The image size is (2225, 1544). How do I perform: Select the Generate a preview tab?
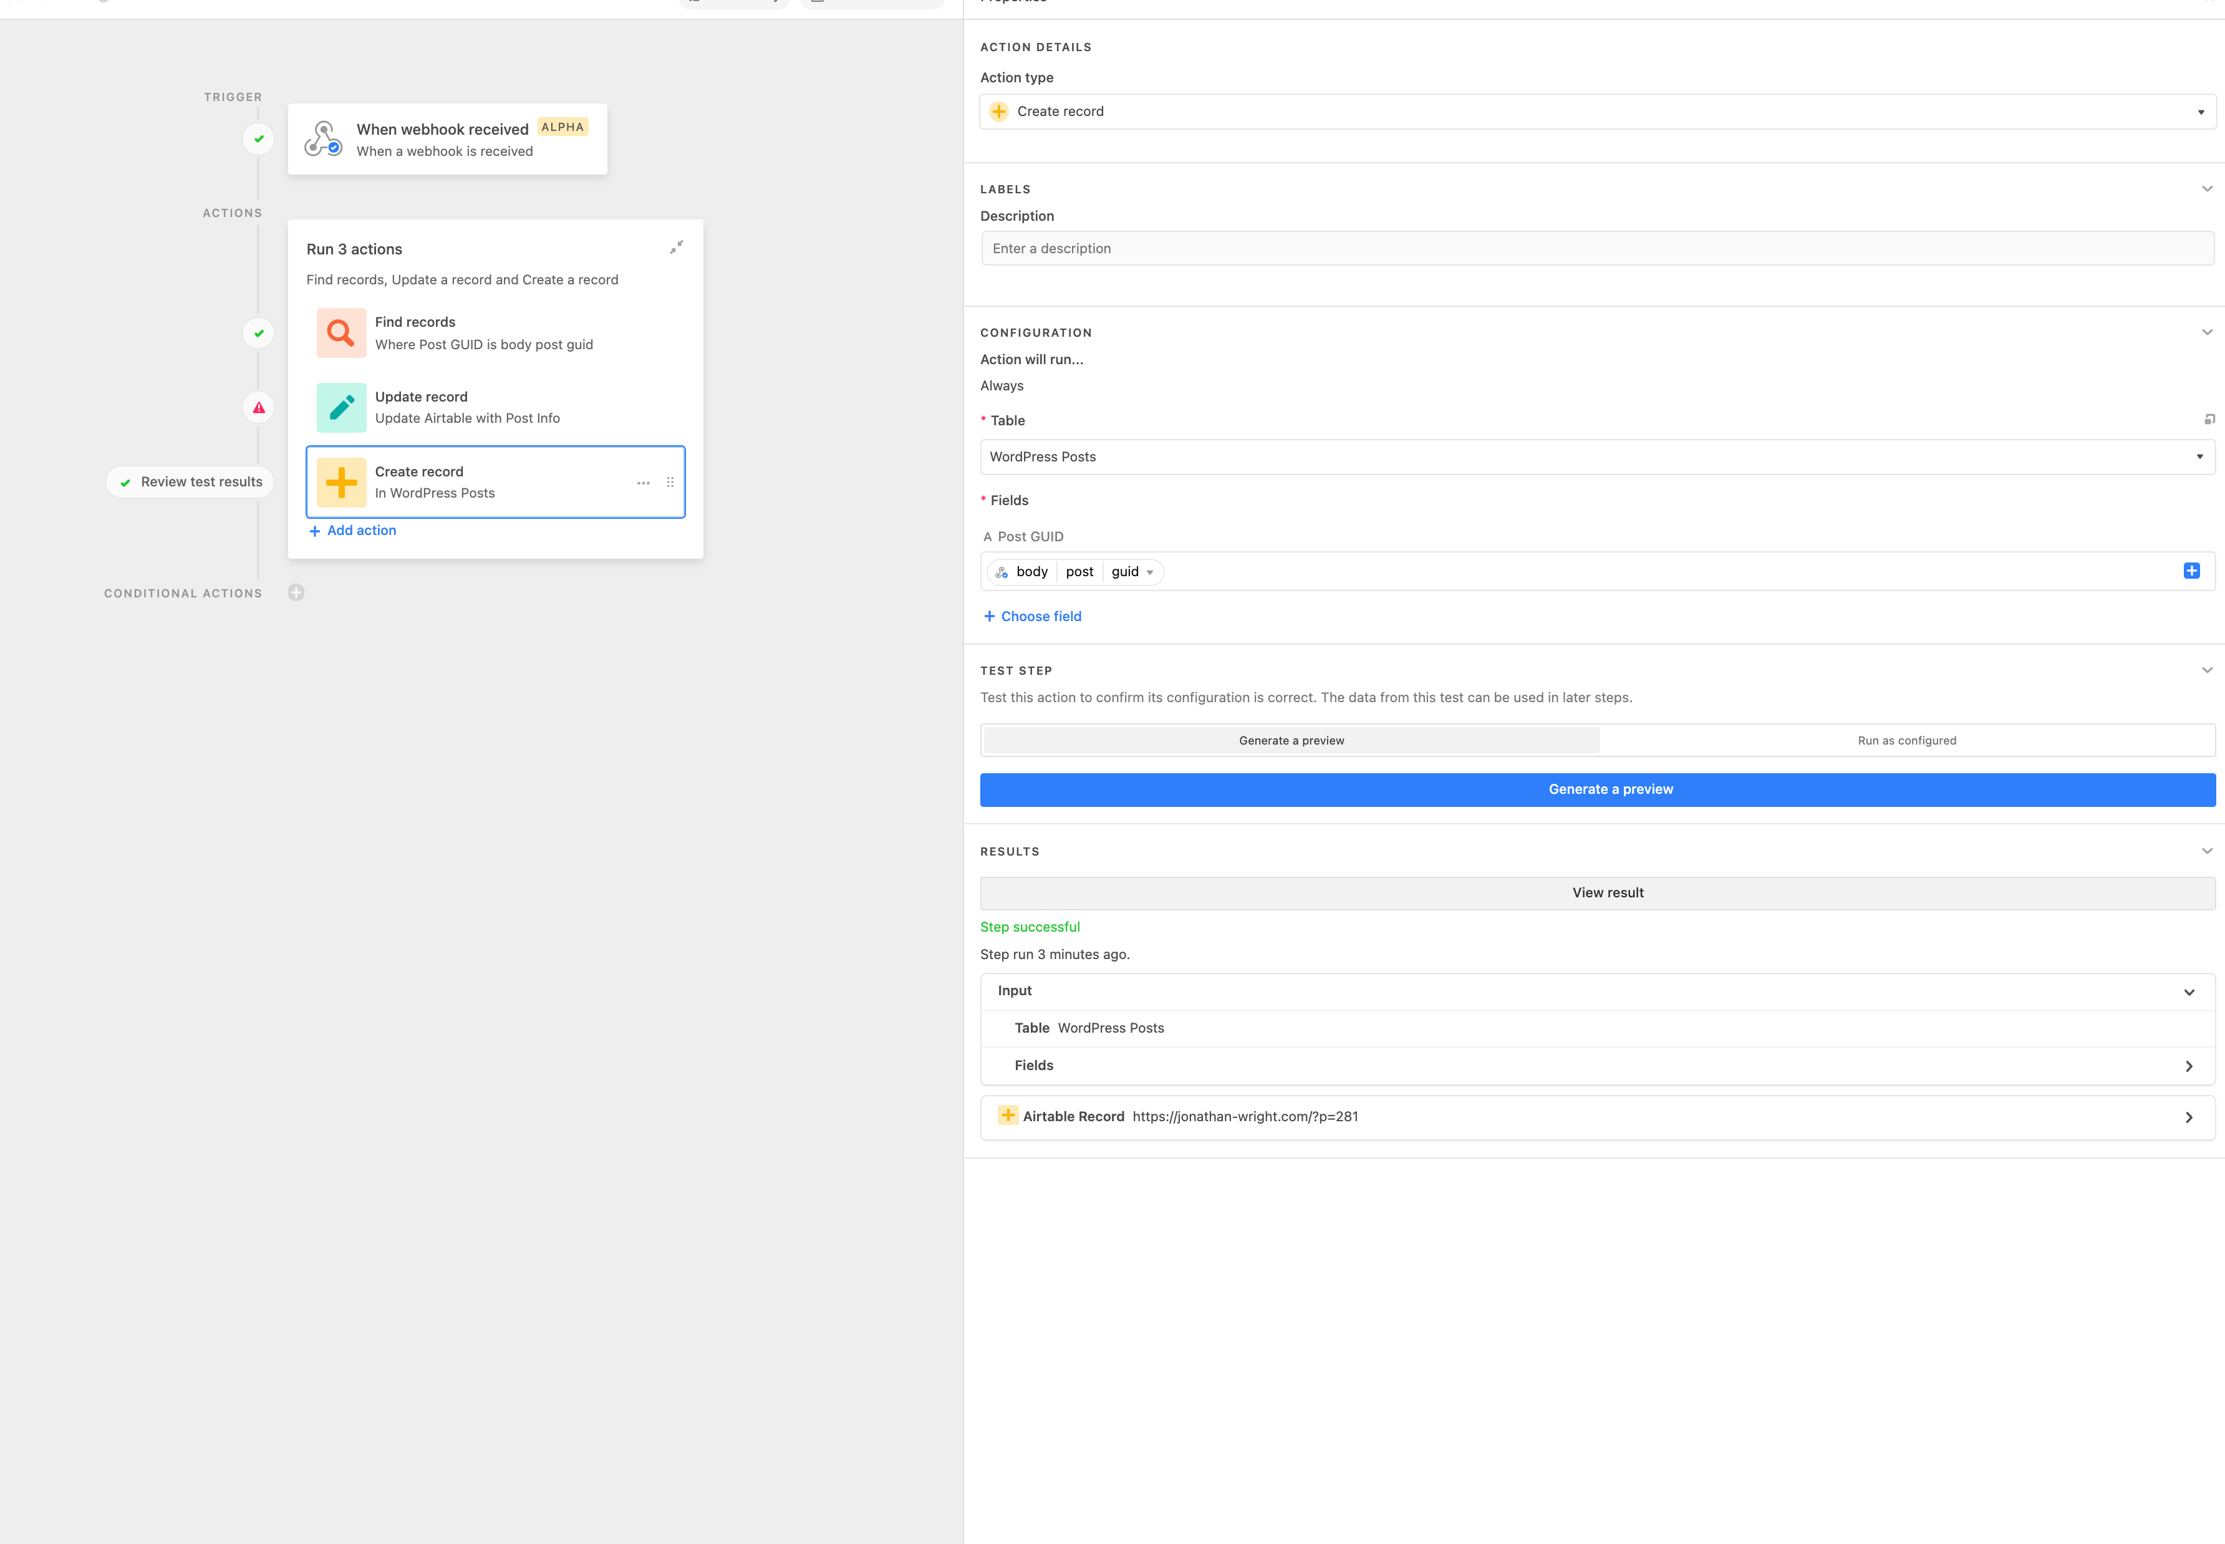(1291, 741)
